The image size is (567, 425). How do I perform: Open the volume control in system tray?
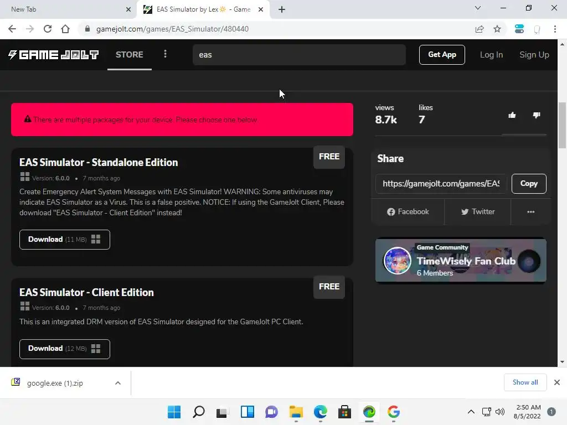(x=500, y=412)
